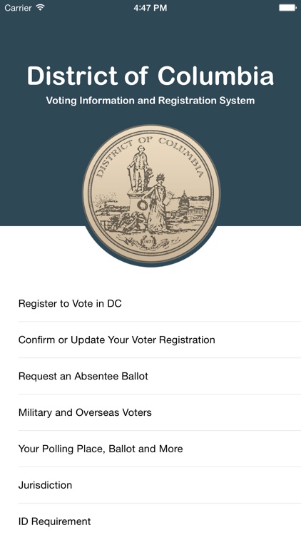Tap the Carrier label in status bar

[x=19, y=8]
